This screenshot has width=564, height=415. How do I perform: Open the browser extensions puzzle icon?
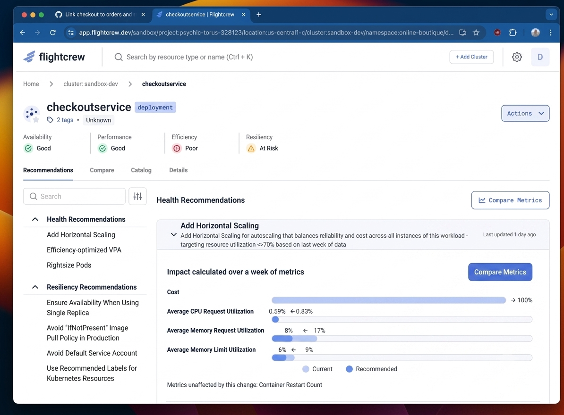point(513,33)
